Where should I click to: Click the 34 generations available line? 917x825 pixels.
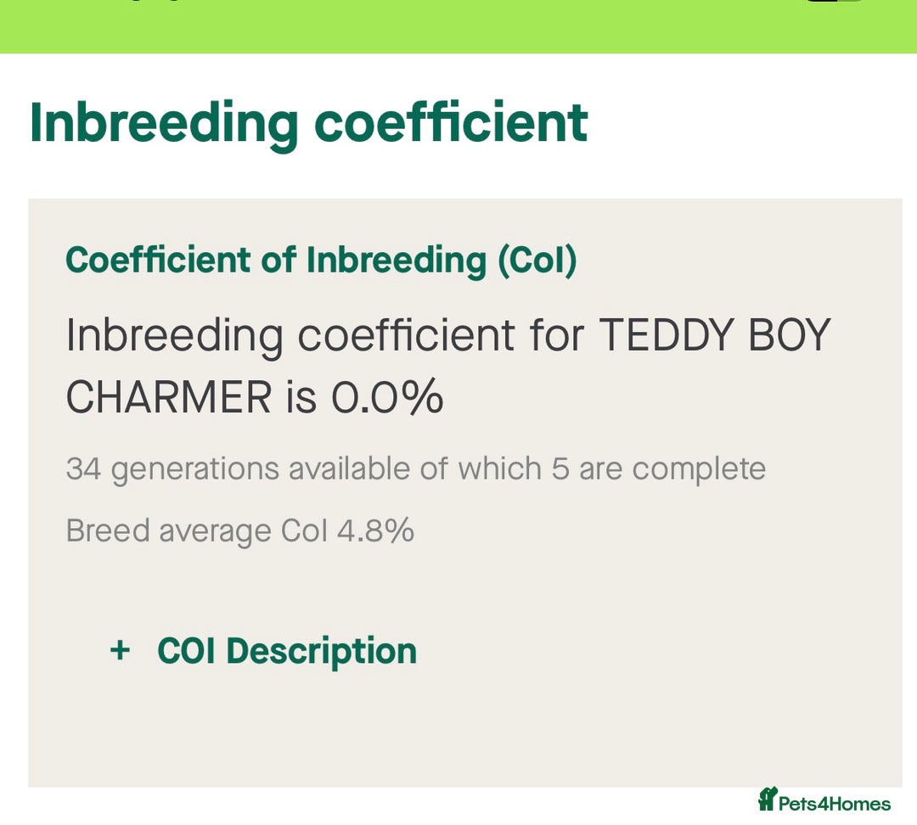click(416, 469)
